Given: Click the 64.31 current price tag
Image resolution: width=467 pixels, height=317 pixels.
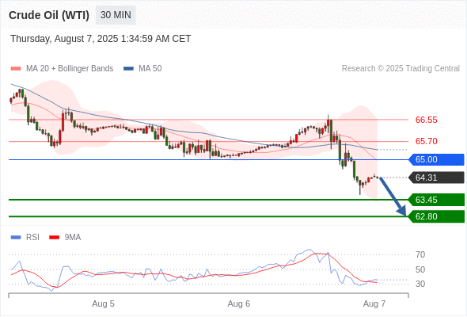Looking at the screenshot, I should (436, 178).
